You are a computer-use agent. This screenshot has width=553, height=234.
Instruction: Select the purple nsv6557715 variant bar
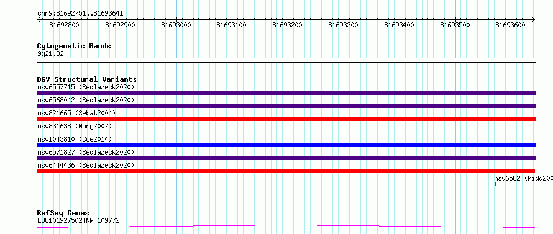coord(286,93)
